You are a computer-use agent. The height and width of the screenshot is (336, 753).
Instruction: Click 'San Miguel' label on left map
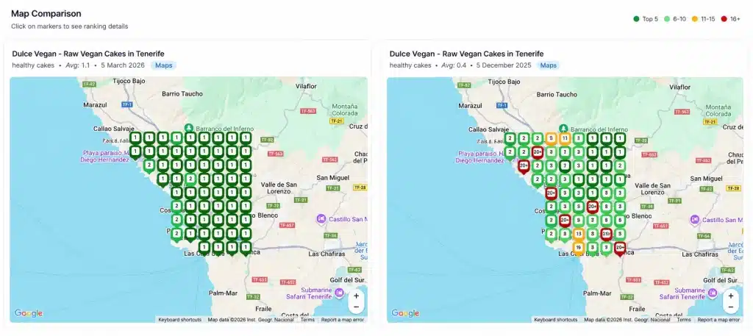pos(332,178)
